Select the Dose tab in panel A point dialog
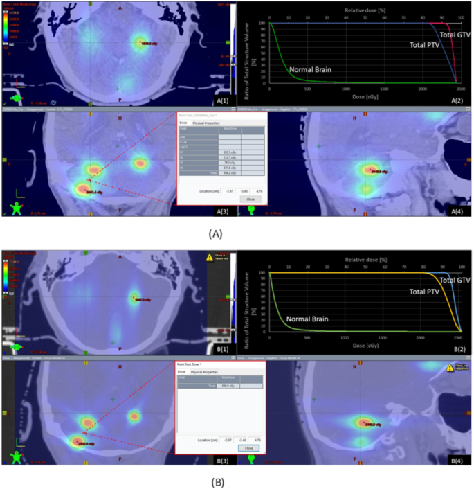The height and width of the screenshot is (489, 474). click(183, 123)
